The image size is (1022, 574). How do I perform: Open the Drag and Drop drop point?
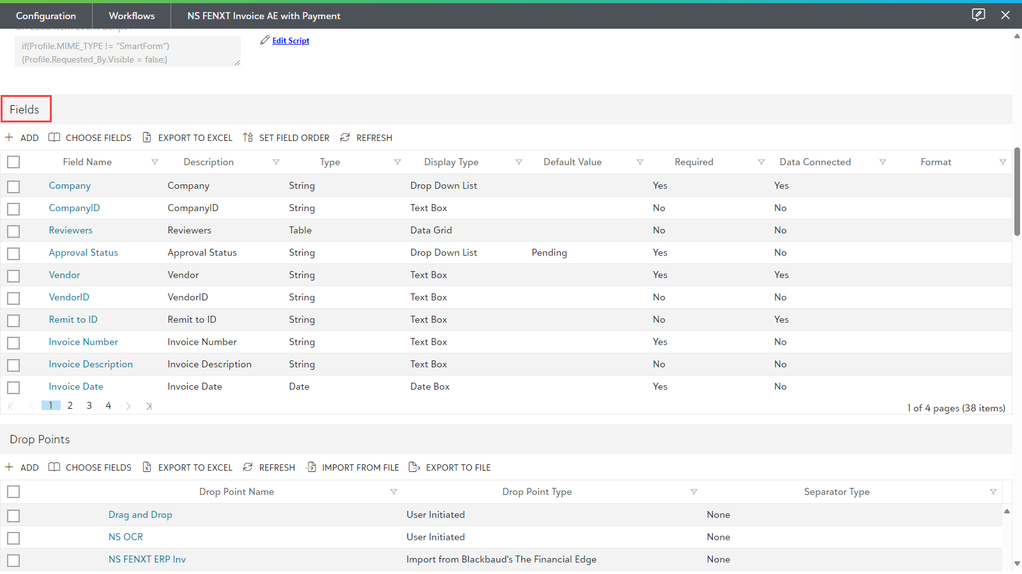coord(140,515)
